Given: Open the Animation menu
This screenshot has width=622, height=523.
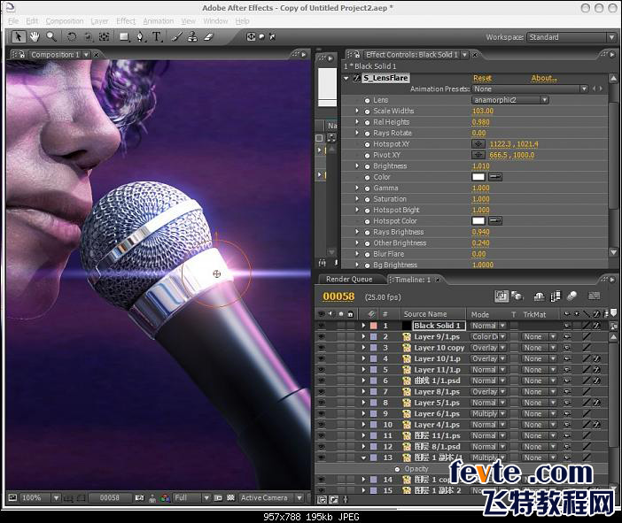Looking at the screenshot, I should pos(159,21).
